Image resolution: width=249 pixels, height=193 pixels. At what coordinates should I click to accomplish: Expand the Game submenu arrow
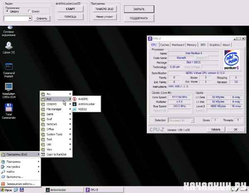coord(70,114)
